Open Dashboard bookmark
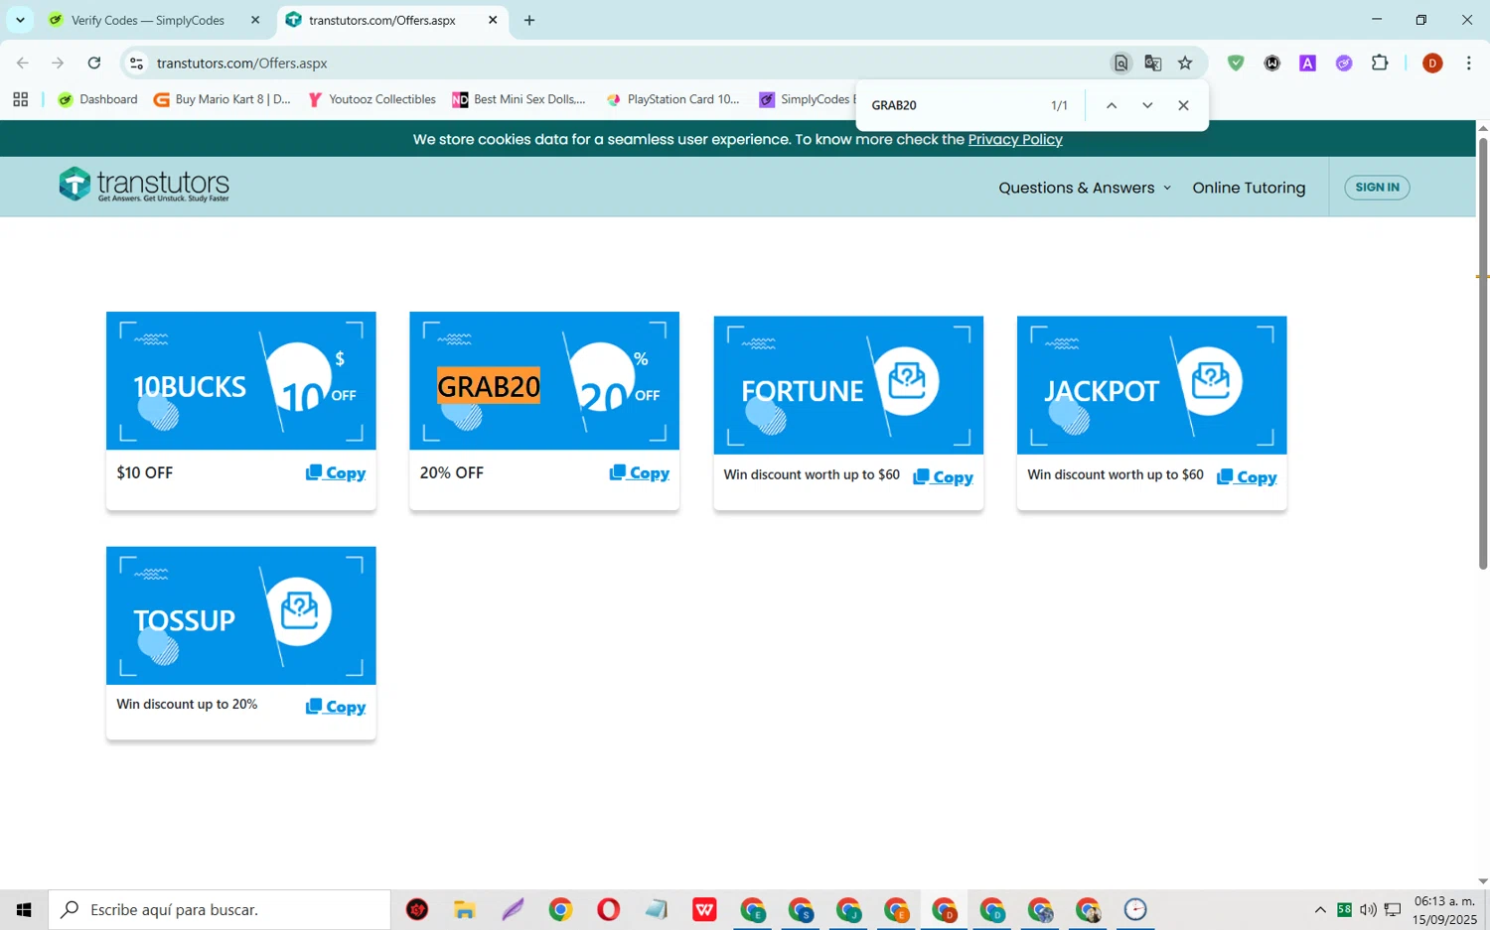The width and height of the screenshot is (1490, 930). pyautogui.click(x=97, y=99)
